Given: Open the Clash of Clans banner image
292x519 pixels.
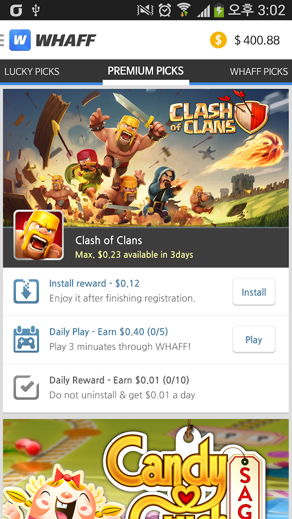Looking at the screenshot, I should click(146, 158).
